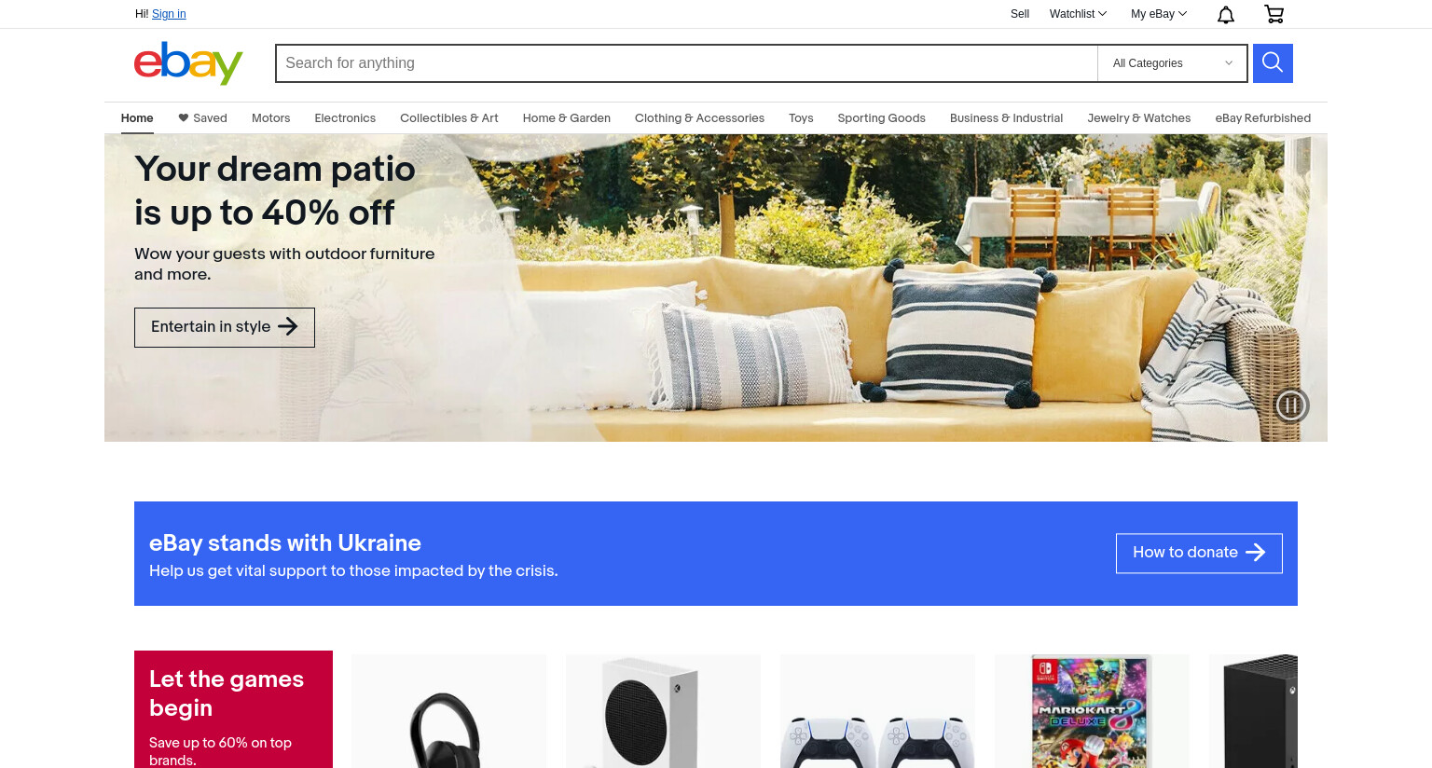
Task: Click the blue search magnifier button
Action: click(1273, 63)
